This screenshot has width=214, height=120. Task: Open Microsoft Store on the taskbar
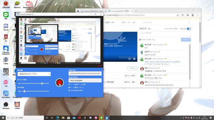coord(69,118)
